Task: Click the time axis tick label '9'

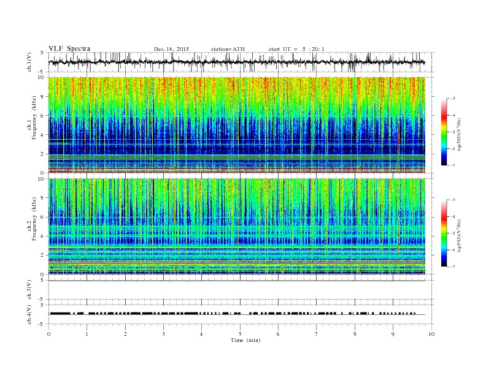Action: [x=393, y=334]
